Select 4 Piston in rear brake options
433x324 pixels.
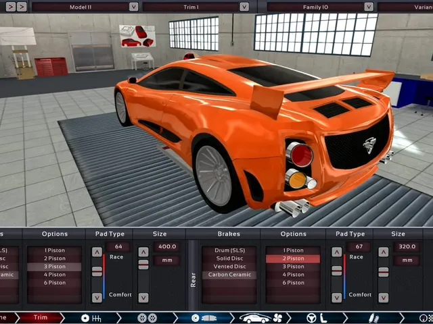coord(293,275)
